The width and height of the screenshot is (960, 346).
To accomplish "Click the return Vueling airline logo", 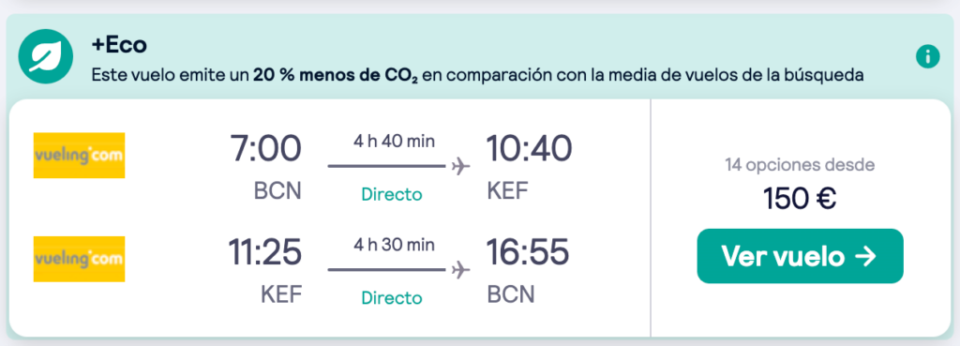I will (79, 259).
